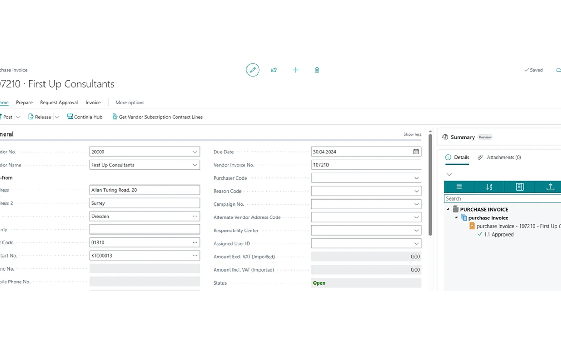Click the Vendor Invoice No. field

(x=366, y=165)
